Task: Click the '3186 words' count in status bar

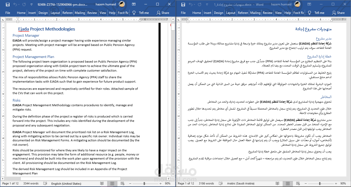Action: [x=206, y=183]
